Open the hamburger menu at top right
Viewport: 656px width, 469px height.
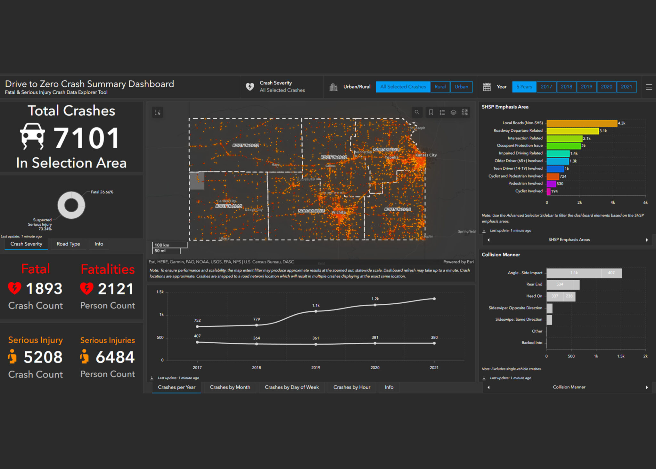click(x=649, y=87)
